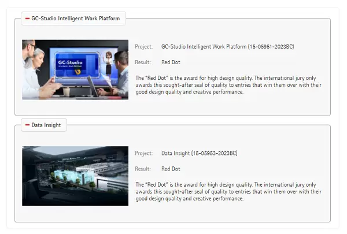The image size is (347, 234).
Task: Click the GC-Studio Intelligent Work Platform header title
Action: click(x=75, y=18)
